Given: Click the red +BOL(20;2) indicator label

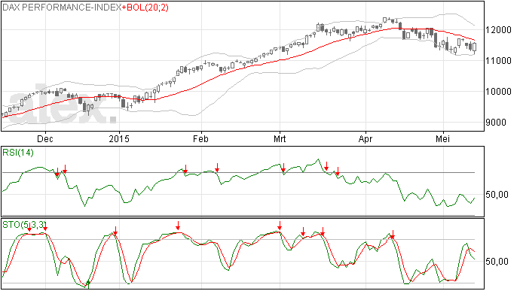Looking at the screenshot, I should 145,8.
